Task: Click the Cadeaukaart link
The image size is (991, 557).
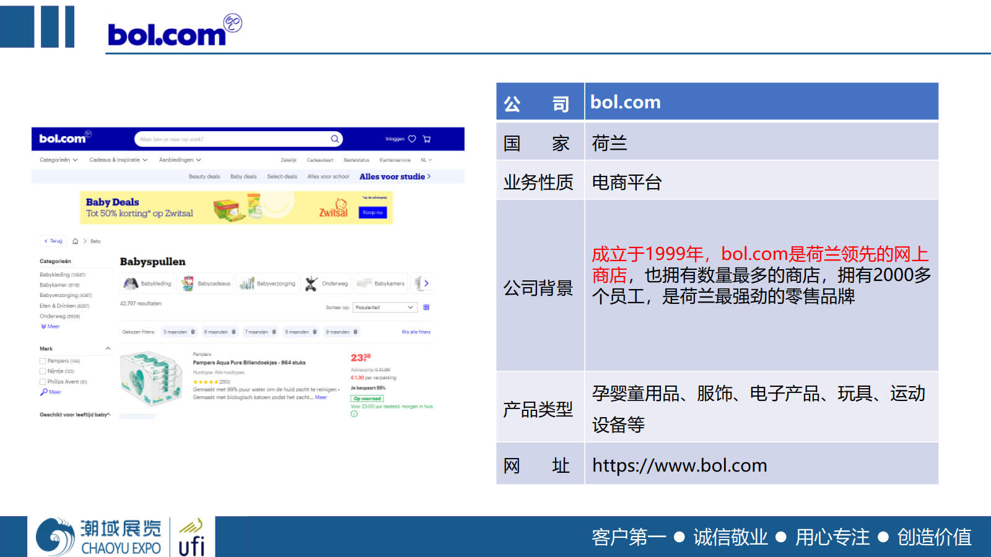Action: coord(320,160)
